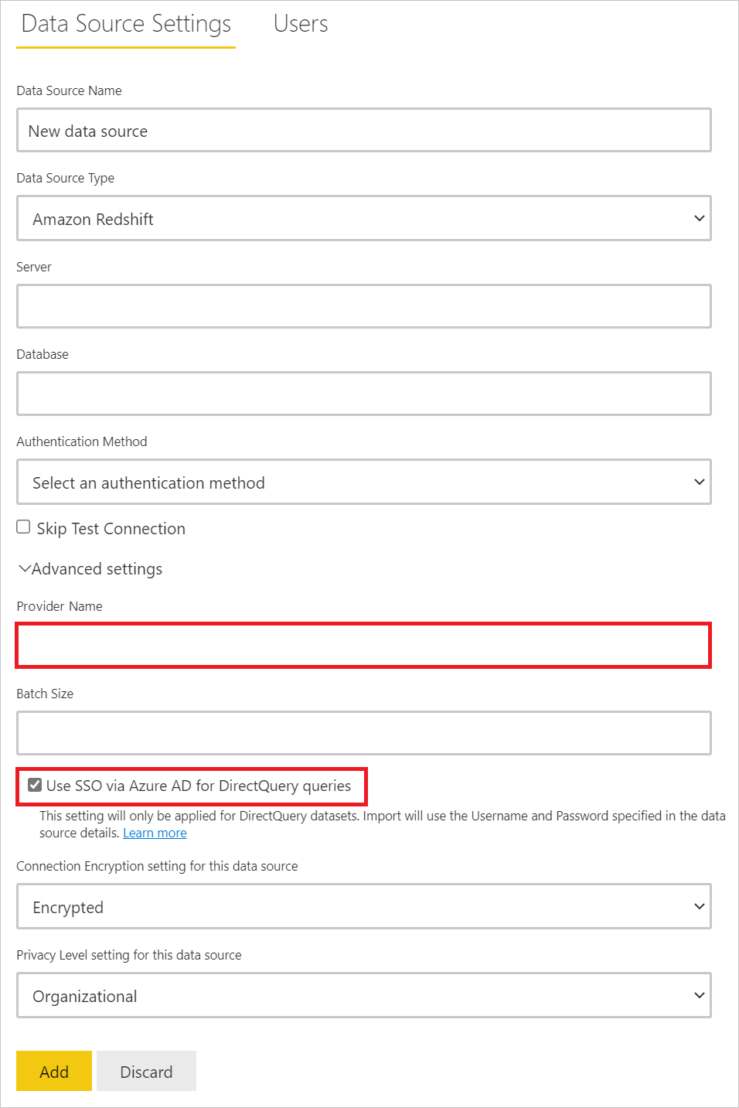Open the Data Source Type dropdown chevron

pyautogui.click(x=700, y=218)
